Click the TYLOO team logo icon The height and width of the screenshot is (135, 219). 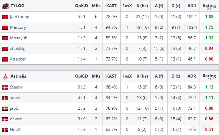pos(5,6)
